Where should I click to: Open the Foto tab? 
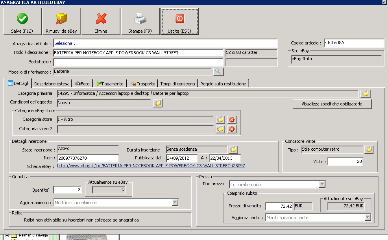(82, 84)
